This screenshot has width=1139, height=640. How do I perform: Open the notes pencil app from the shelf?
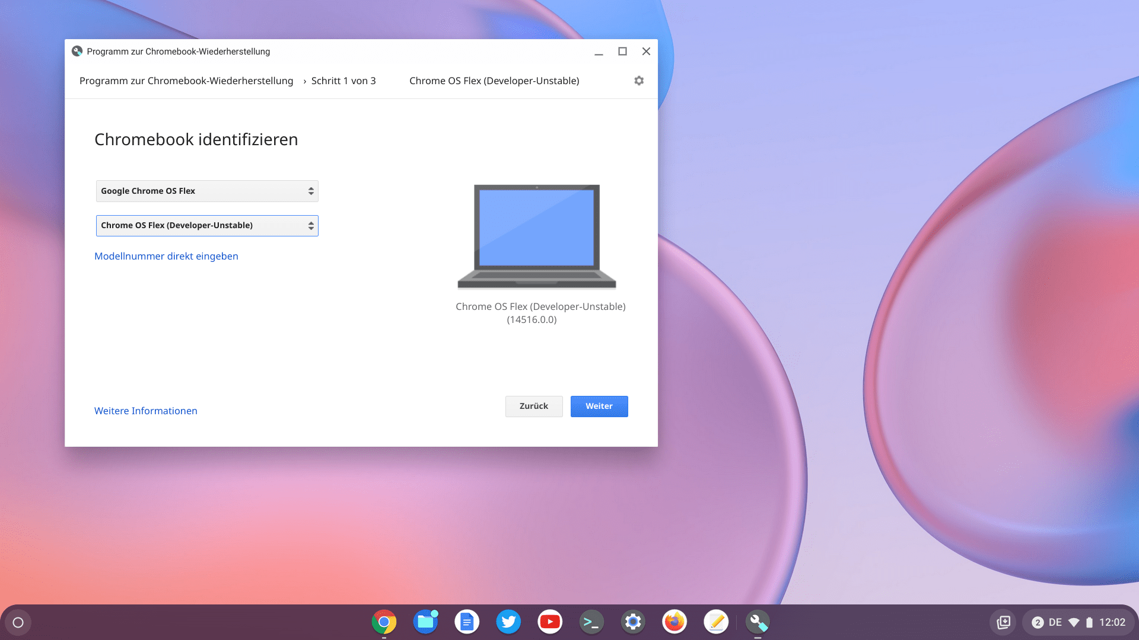[x=716, y=622]
